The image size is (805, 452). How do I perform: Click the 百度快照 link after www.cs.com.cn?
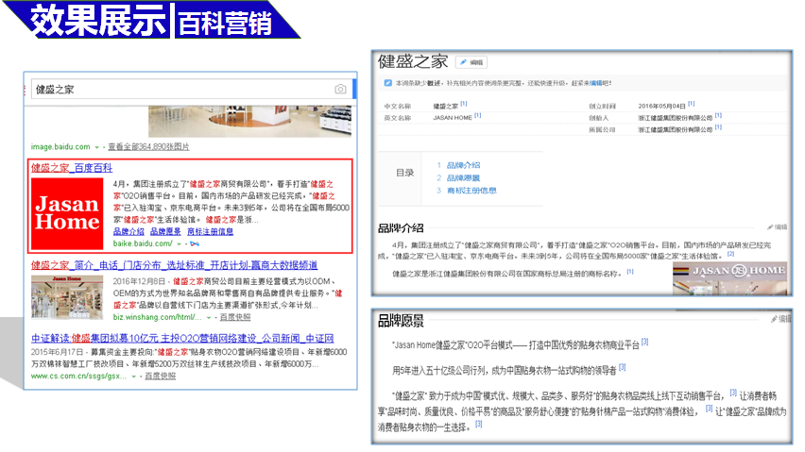coord(159,376)
